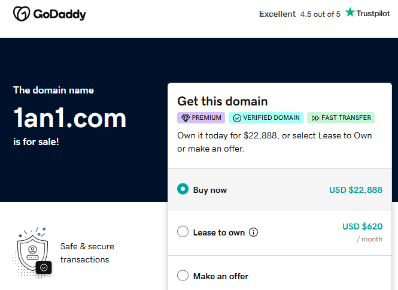Click the 1an1.com domain name heading
Viewport: 398px width, 290px height.
pyautogui.click(x=70, y=117)
